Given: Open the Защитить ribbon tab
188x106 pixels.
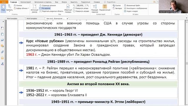Looking at the screenshot, I should point(74,2).
